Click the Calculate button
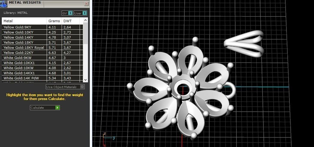The width and height of the screenshot is (314, 147). click(45, 107)
